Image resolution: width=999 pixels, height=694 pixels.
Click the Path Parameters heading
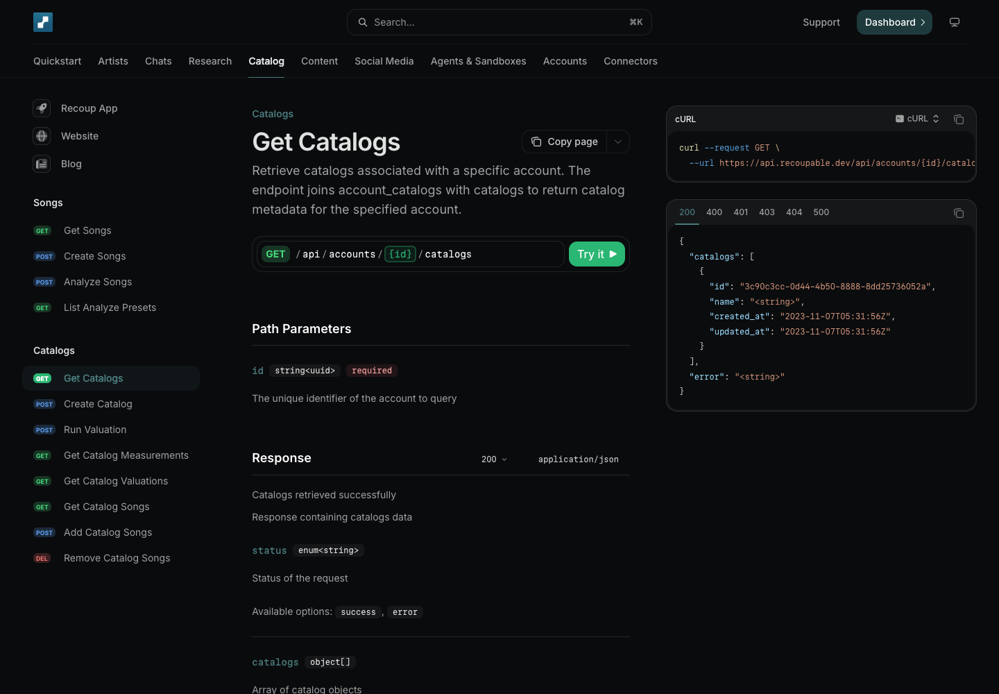click(302, 329)
